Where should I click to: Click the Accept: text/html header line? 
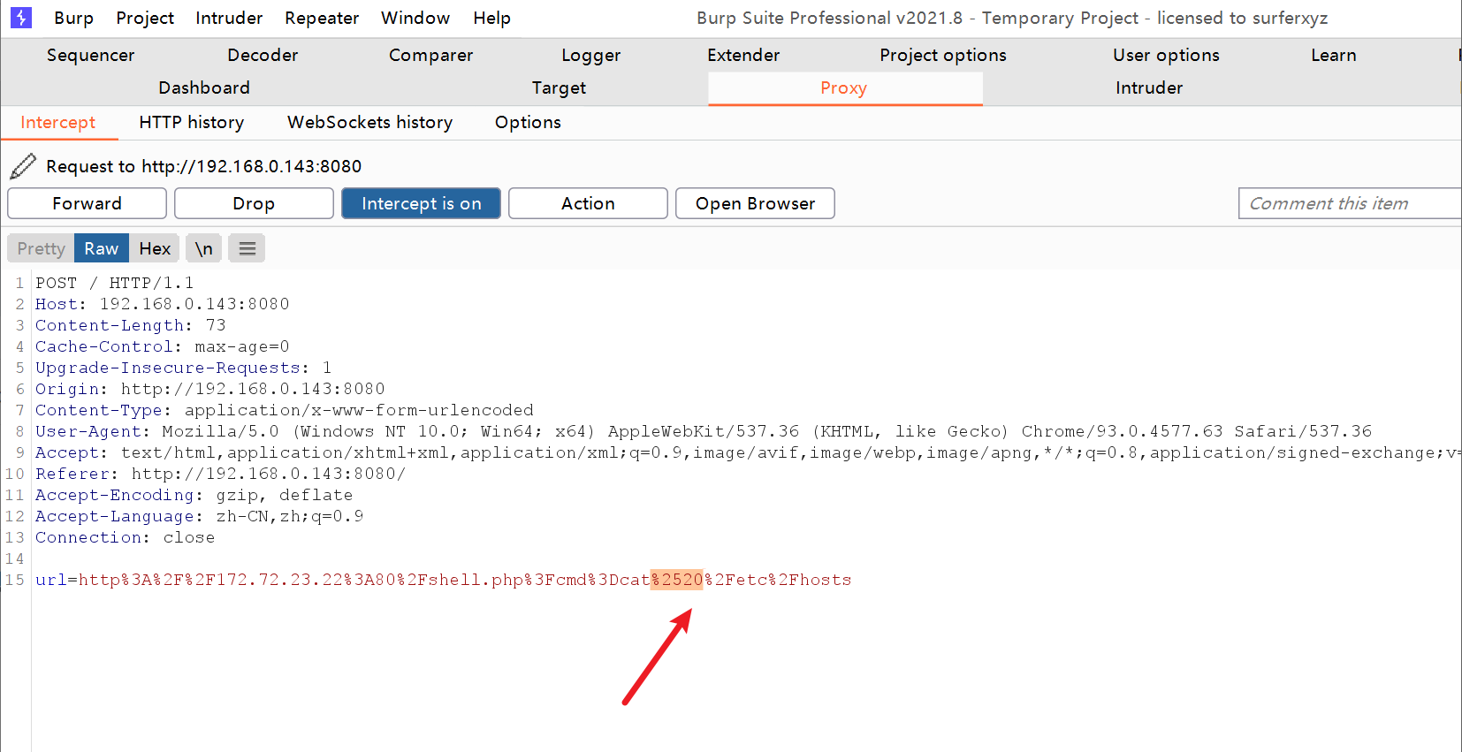747,452
